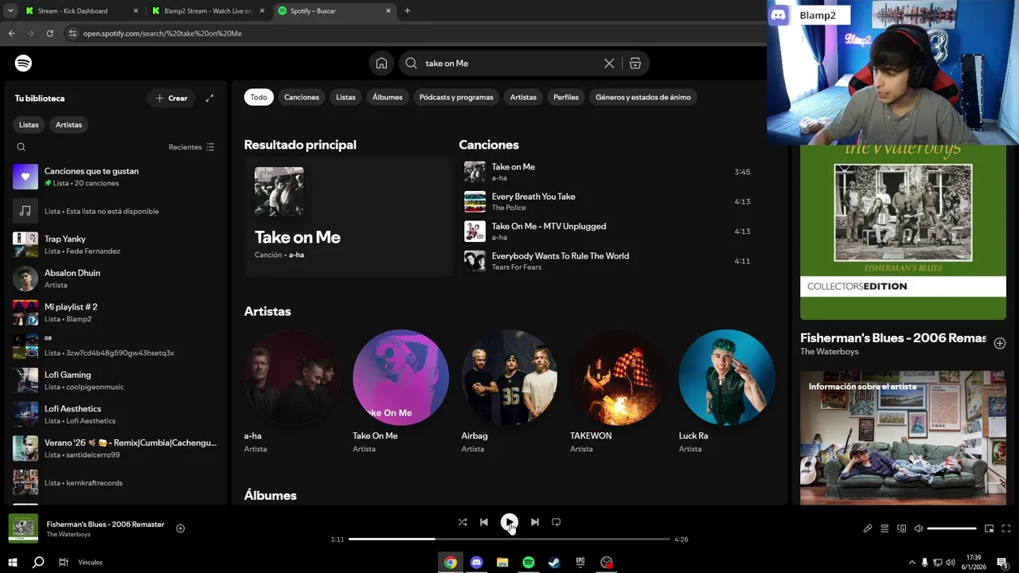Open the mini player icon
1019x573 pixels.
pos(990,528)
